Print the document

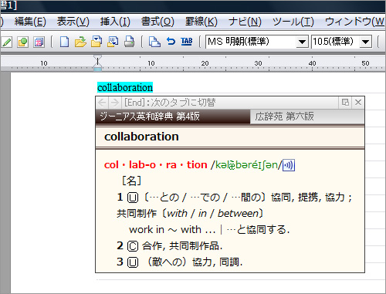[129, 42]
